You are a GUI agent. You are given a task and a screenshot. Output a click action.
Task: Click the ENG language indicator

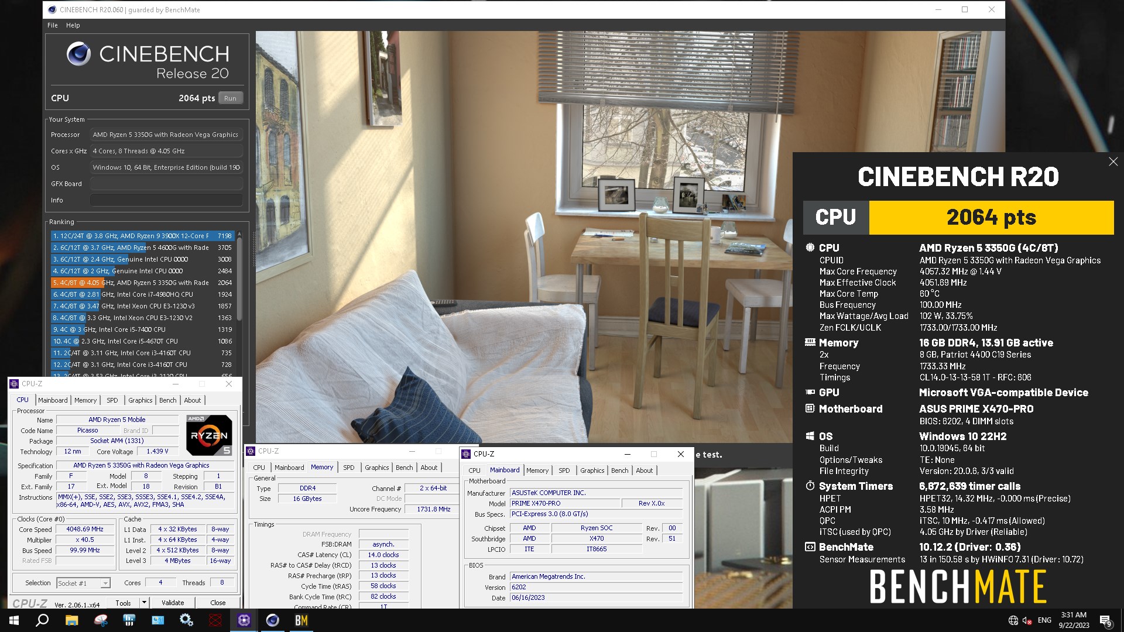point(1044,620)
